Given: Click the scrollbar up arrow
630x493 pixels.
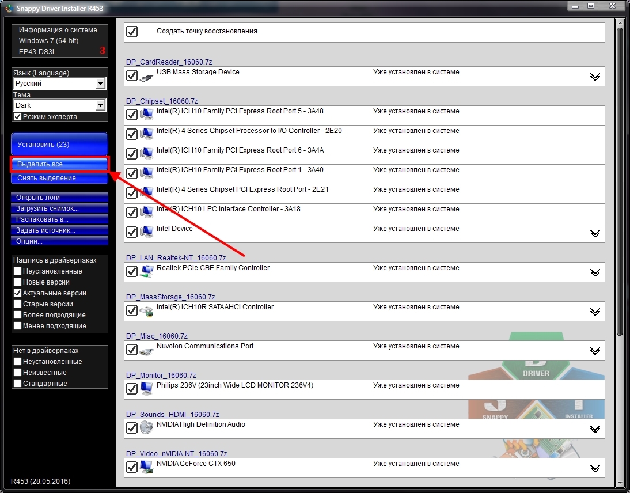Looking at the screenshot, I should click(x=620, y=22).
